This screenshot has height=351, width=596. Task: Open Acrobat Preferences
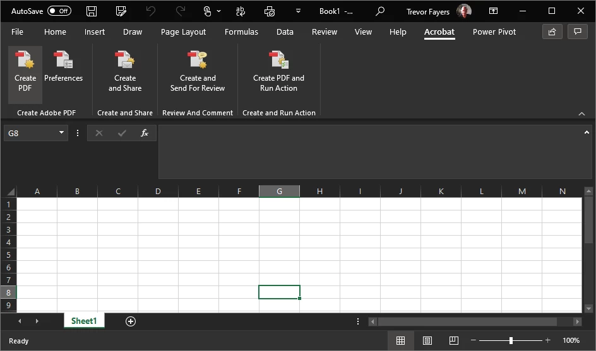click(x=63, y=67)
